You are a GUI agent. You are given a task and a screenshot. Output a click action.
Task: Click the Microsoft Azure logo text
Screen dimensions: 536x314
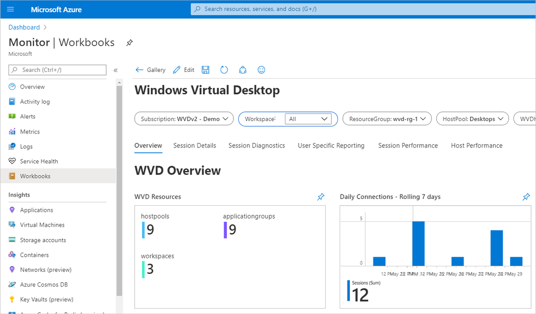[x=56, y=10]
